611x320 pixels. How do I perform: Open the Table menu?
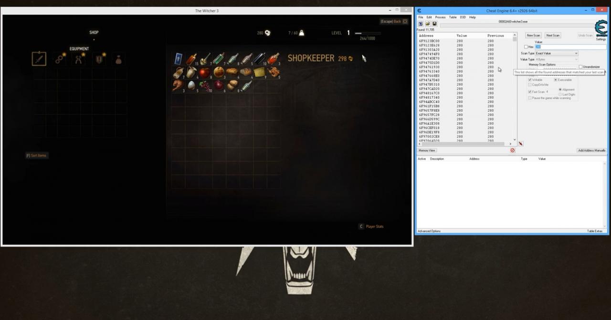tap(453, 17)
